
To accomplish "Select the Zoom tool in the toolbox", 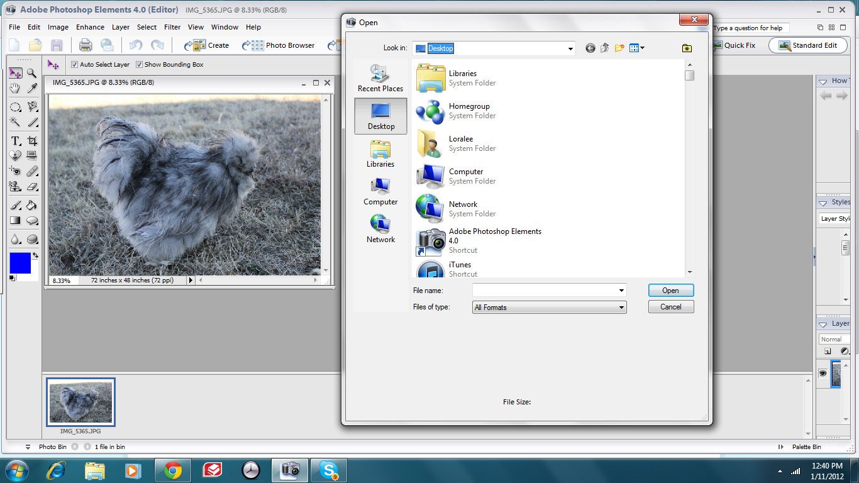I will pyautogui.click(x=32, y=74).
